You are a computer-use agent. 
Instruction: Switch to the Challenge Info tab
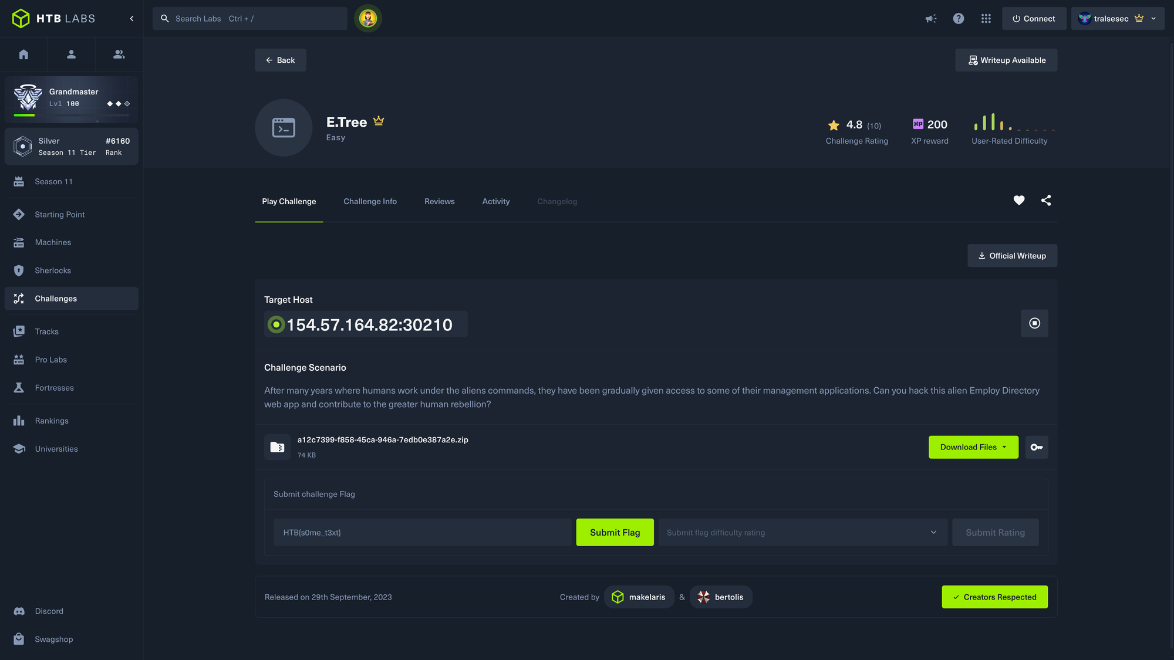coord(370,202)
